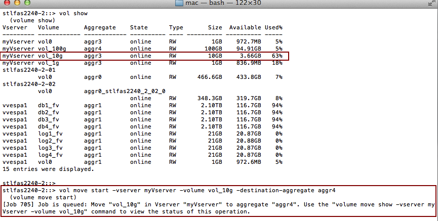The width and height of the screenshot is (438, 221).
Task: Click the 'stlfas2240-2-02' node name
Action: click(x=29, y=84)
